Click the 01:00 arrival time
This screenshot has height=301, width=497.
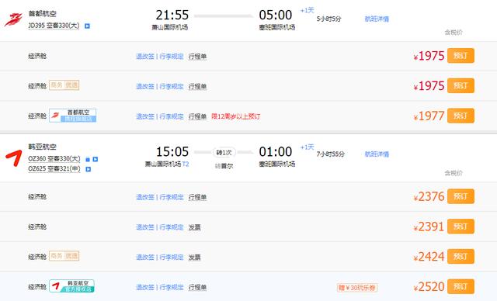(x=276, y=151)
